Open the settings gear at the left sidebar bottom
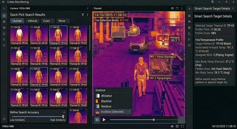 click(x=4, y=119)
